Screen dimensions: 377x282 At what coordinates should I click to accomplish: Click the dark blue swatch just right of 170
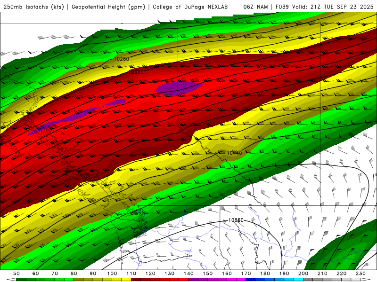(251, 280)
